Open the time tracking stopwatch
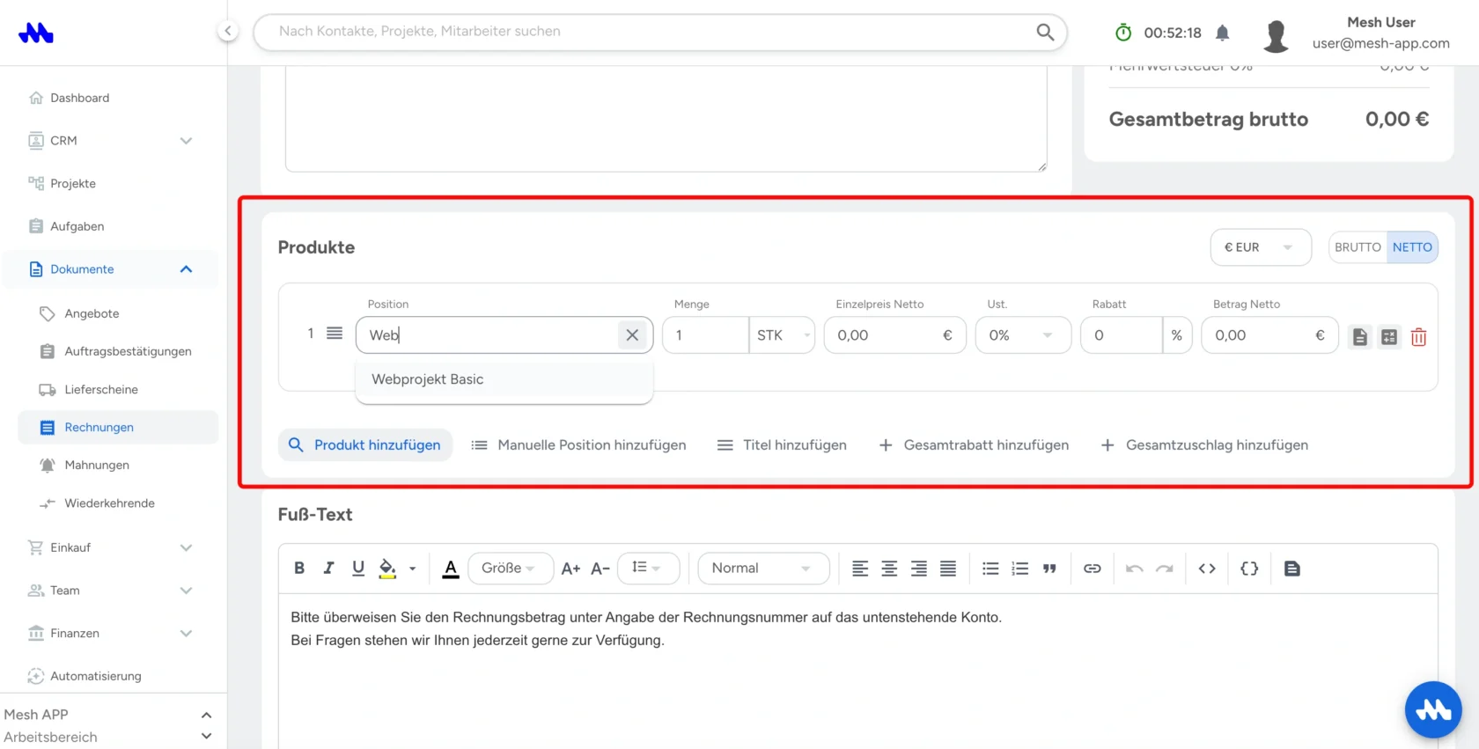Image resolution: width=1479 pixels, height=749 pixels. 1123,33
